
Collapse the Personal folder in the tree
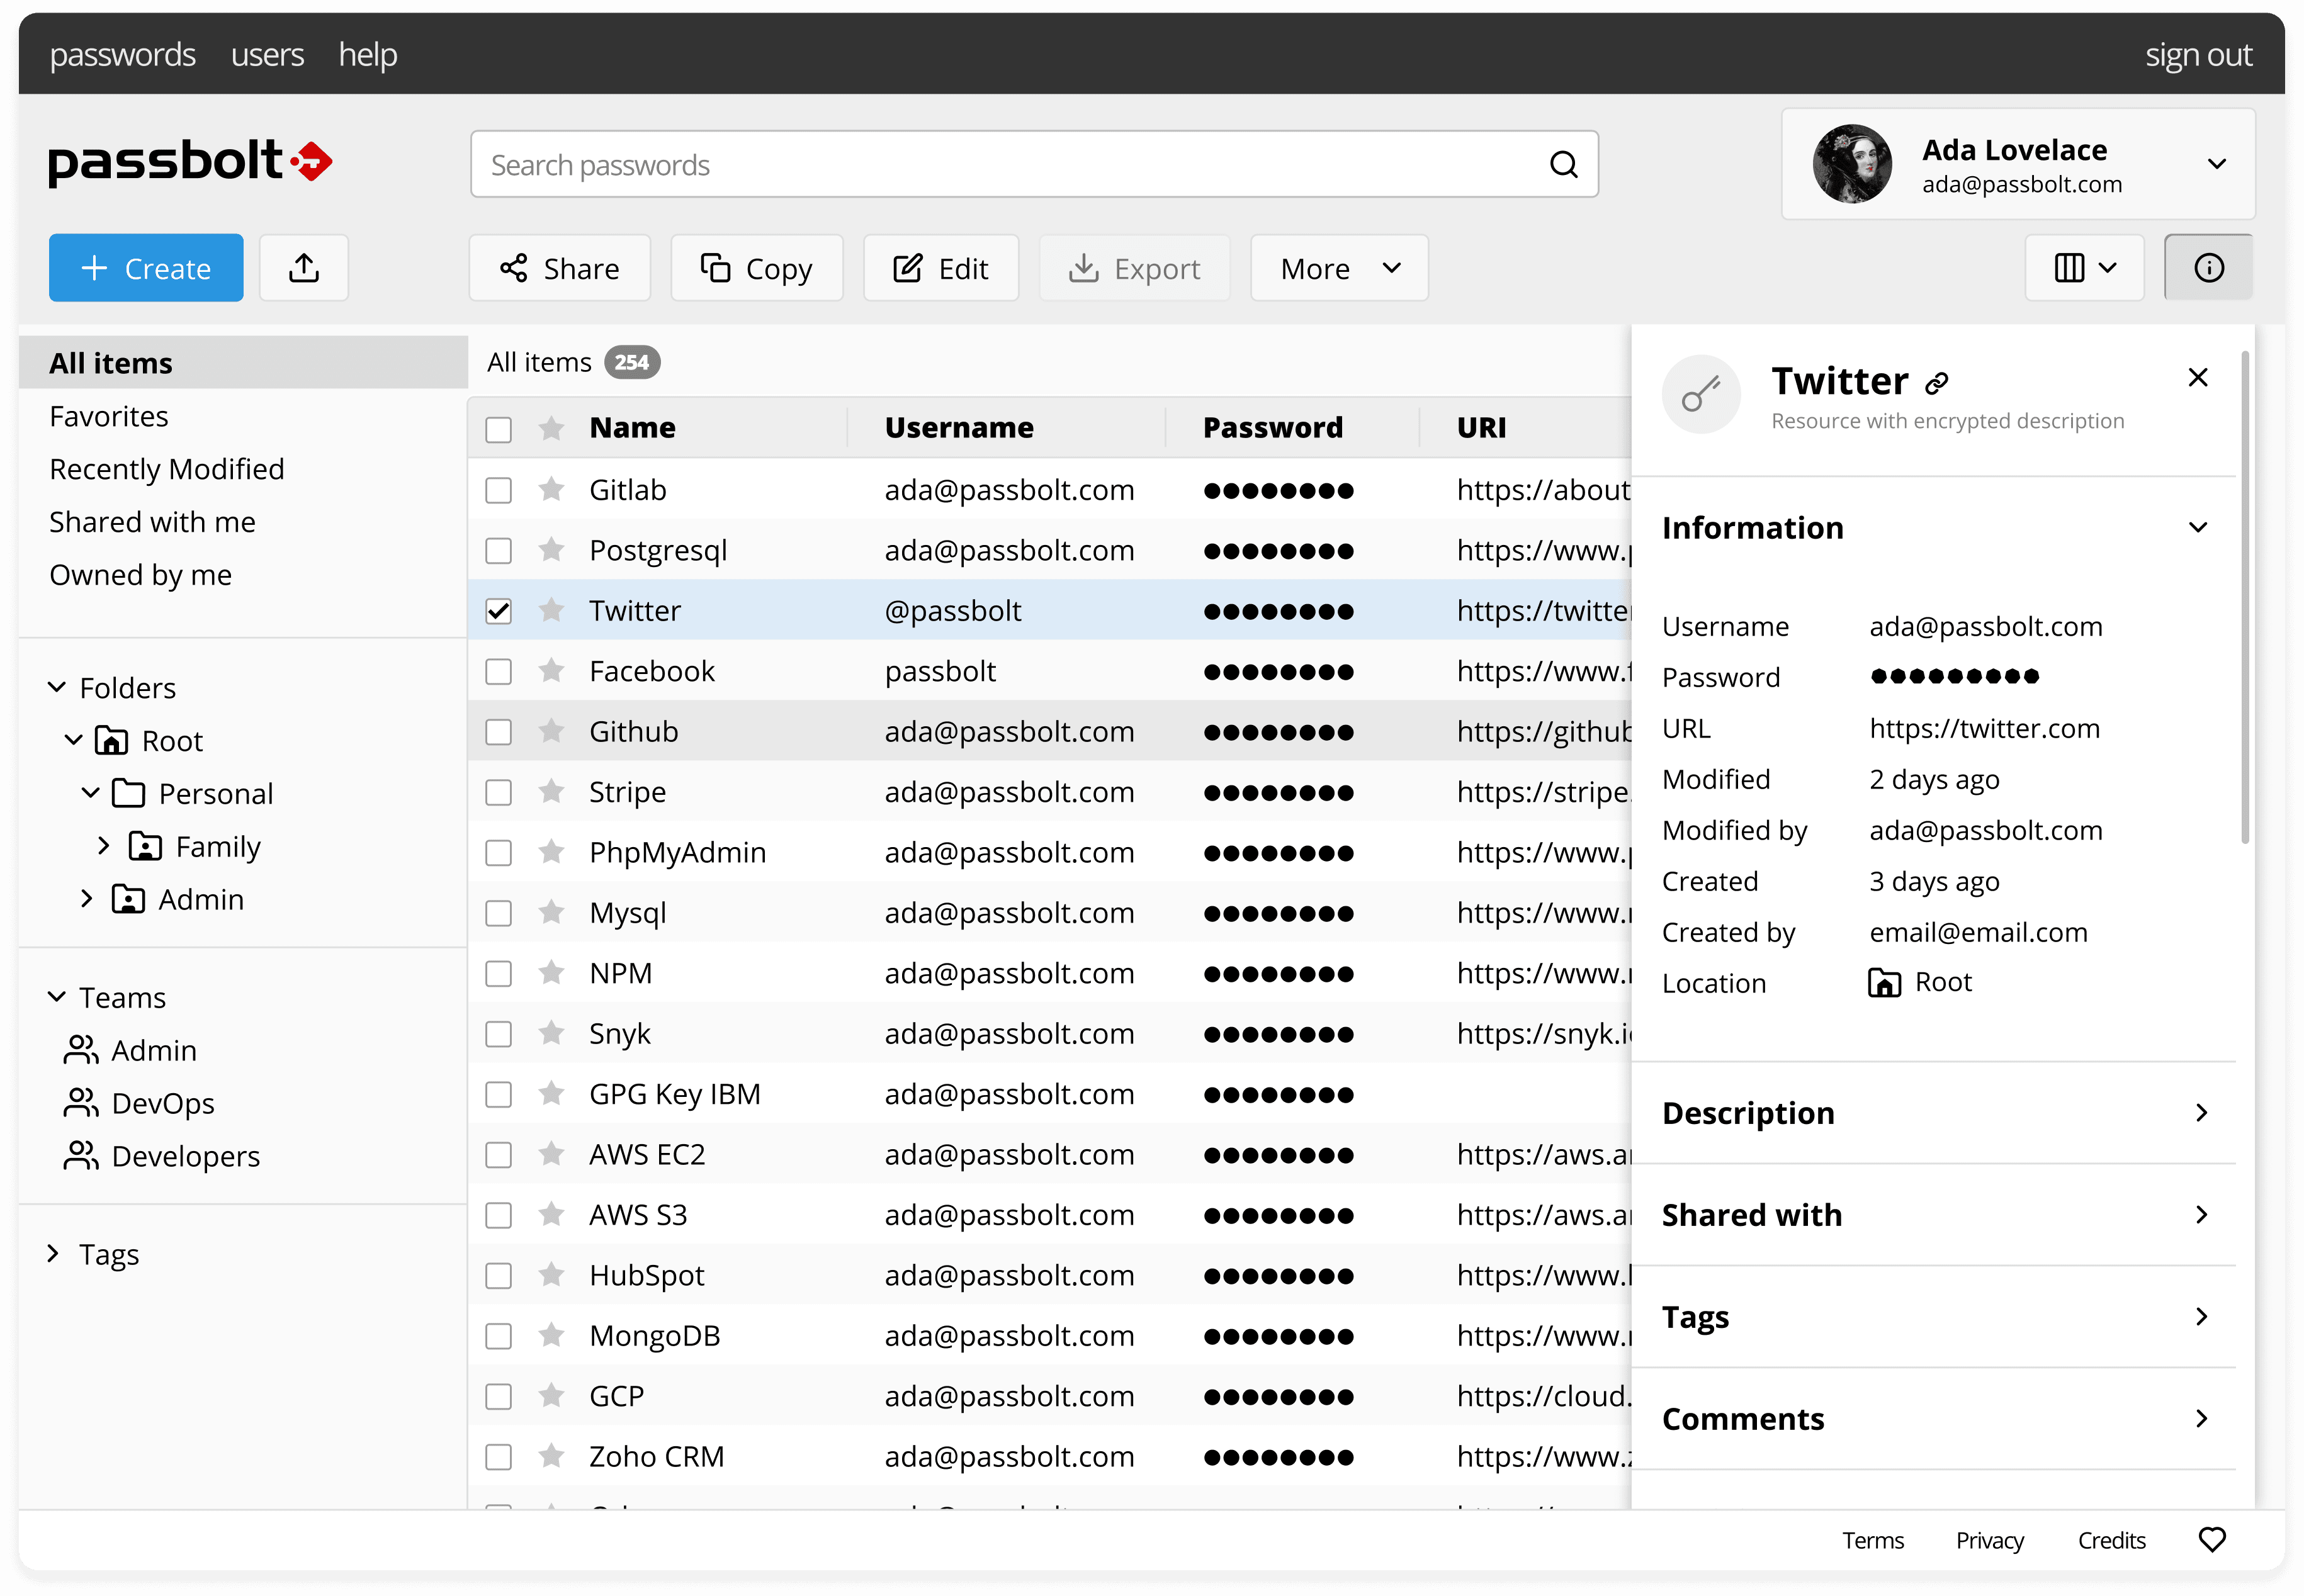click(x=92, y=792)
